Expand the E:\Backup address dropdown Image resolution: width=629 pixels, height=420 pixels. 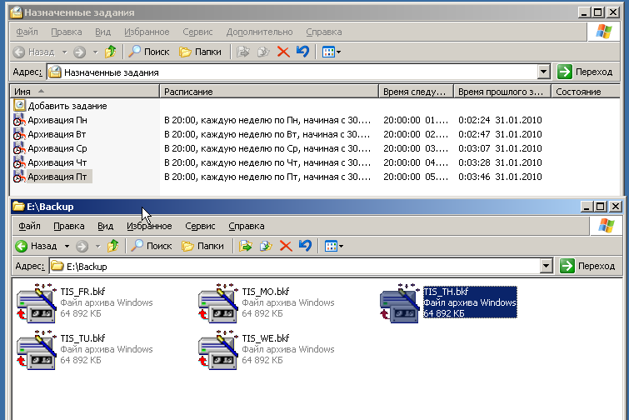point(547,266)
